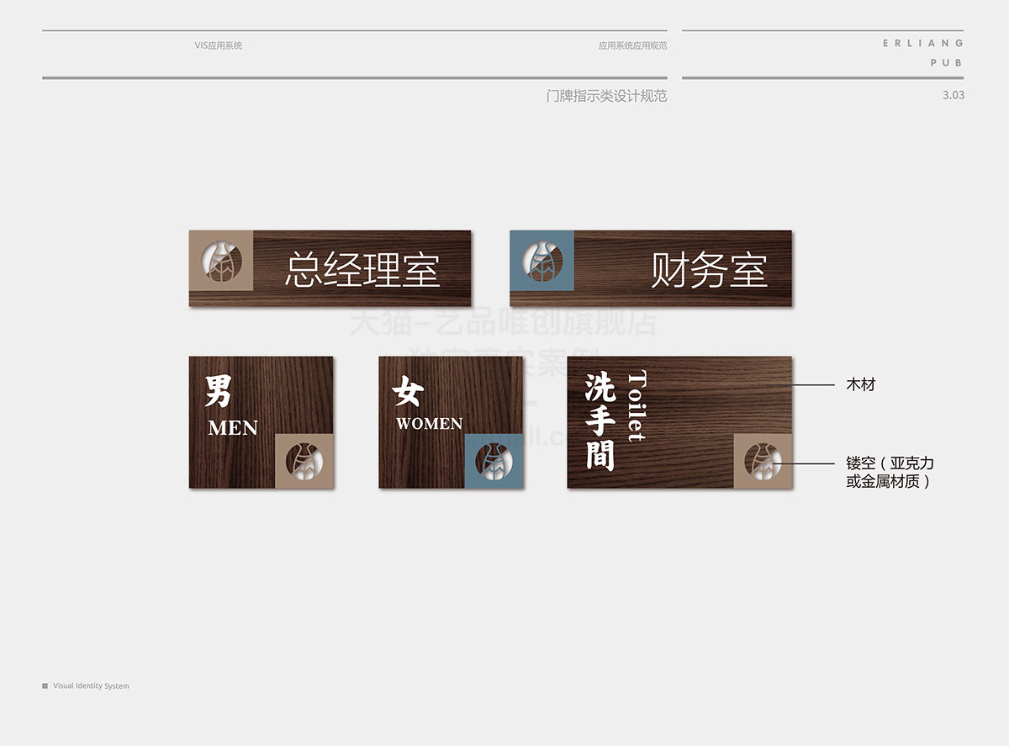Click the ERLIANG heading
Screen dimensions: 1009x746
pyautogui.click(x=923, y=43)
